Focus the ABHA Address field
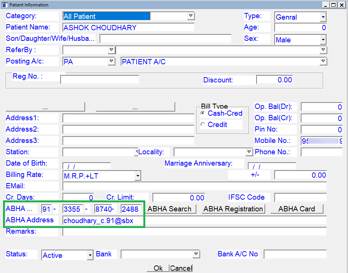This screenshot has width=348, height=273. 194,220
